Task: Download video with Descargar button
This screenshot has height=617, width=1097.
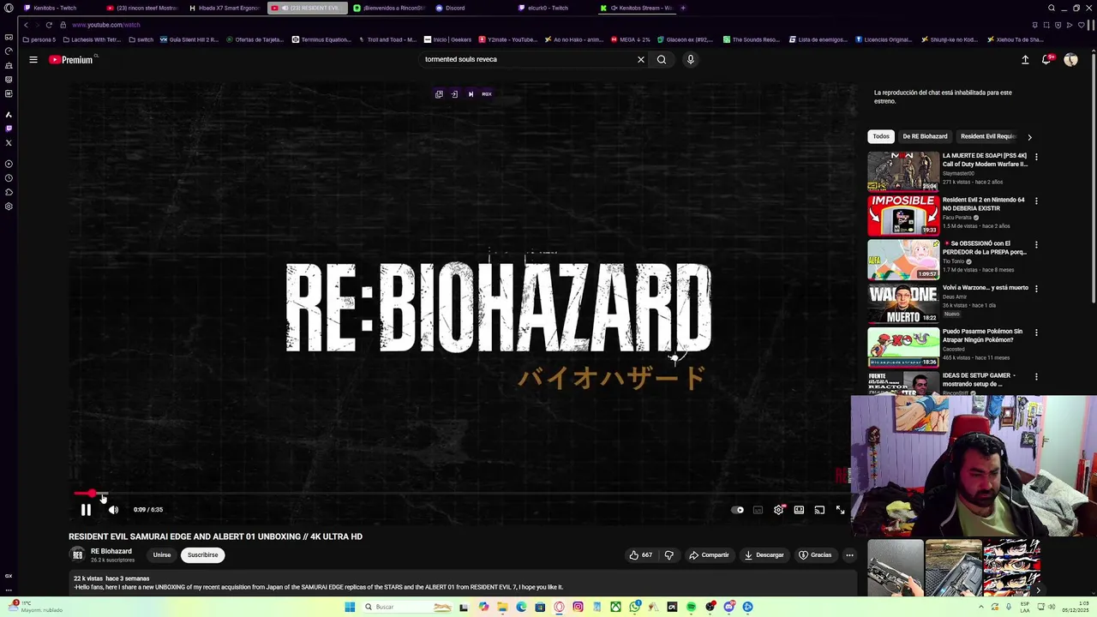Action: pyautogui.click(x=764, y=554)
